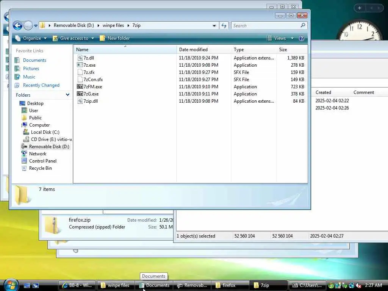Click the muted volume tray icon
This screenshot has height=291, width=388.
pyautogui.click(x=358, y=286)
